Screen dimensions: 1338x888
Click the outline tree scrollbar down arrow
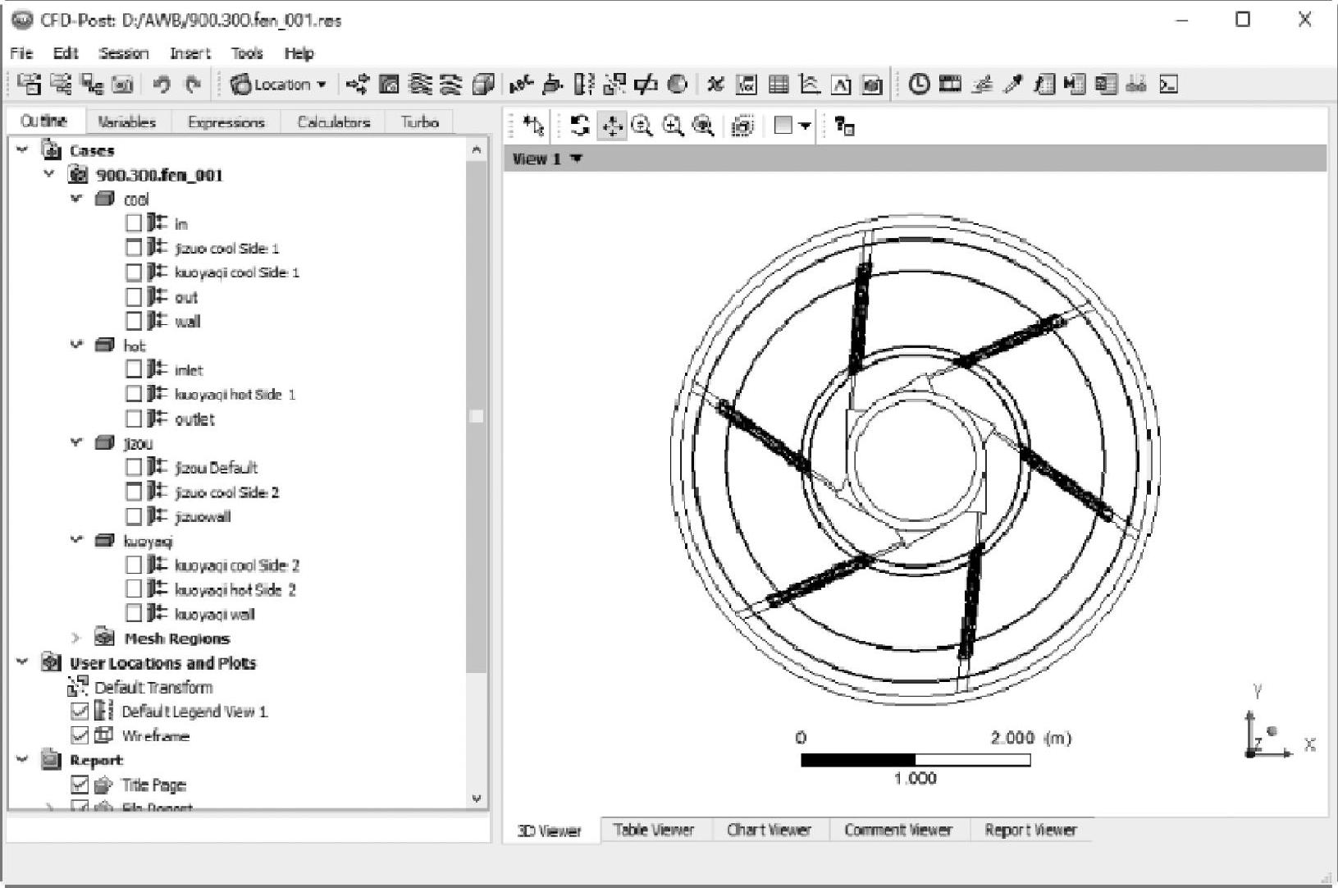click(x=477, y=799)
